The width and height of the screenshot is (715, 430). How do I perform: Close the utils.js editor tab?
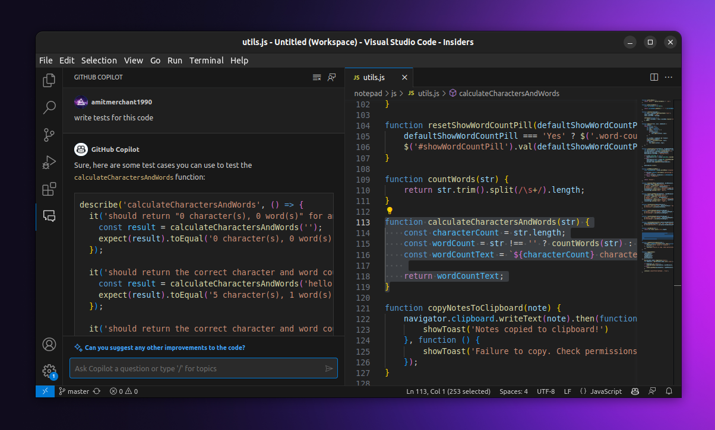coord(404,78)
